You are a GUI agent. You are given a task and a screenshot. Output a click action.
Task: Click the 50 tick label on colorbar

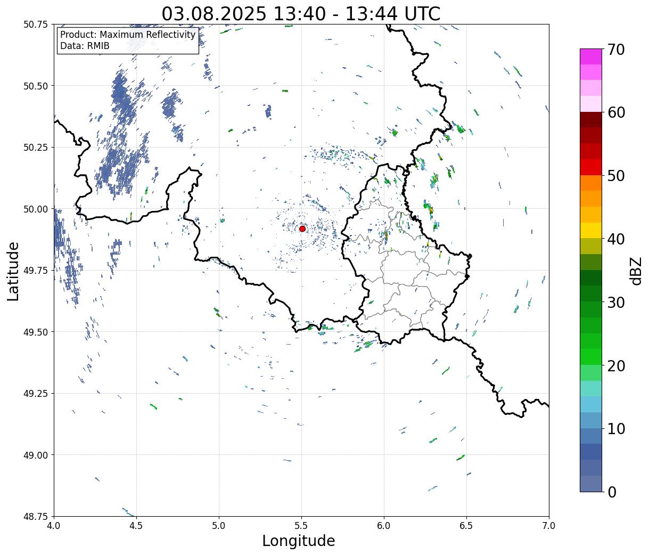point(616,176)
